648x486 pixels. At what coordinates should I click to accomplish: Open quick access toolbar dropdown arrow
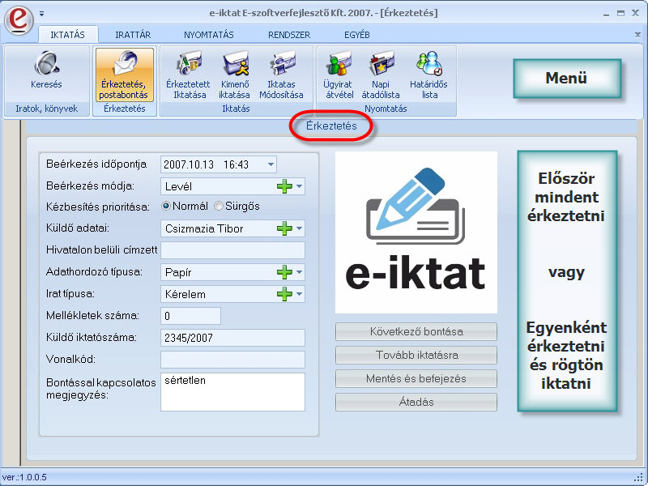pyautogui.click(x=42, y=14)
